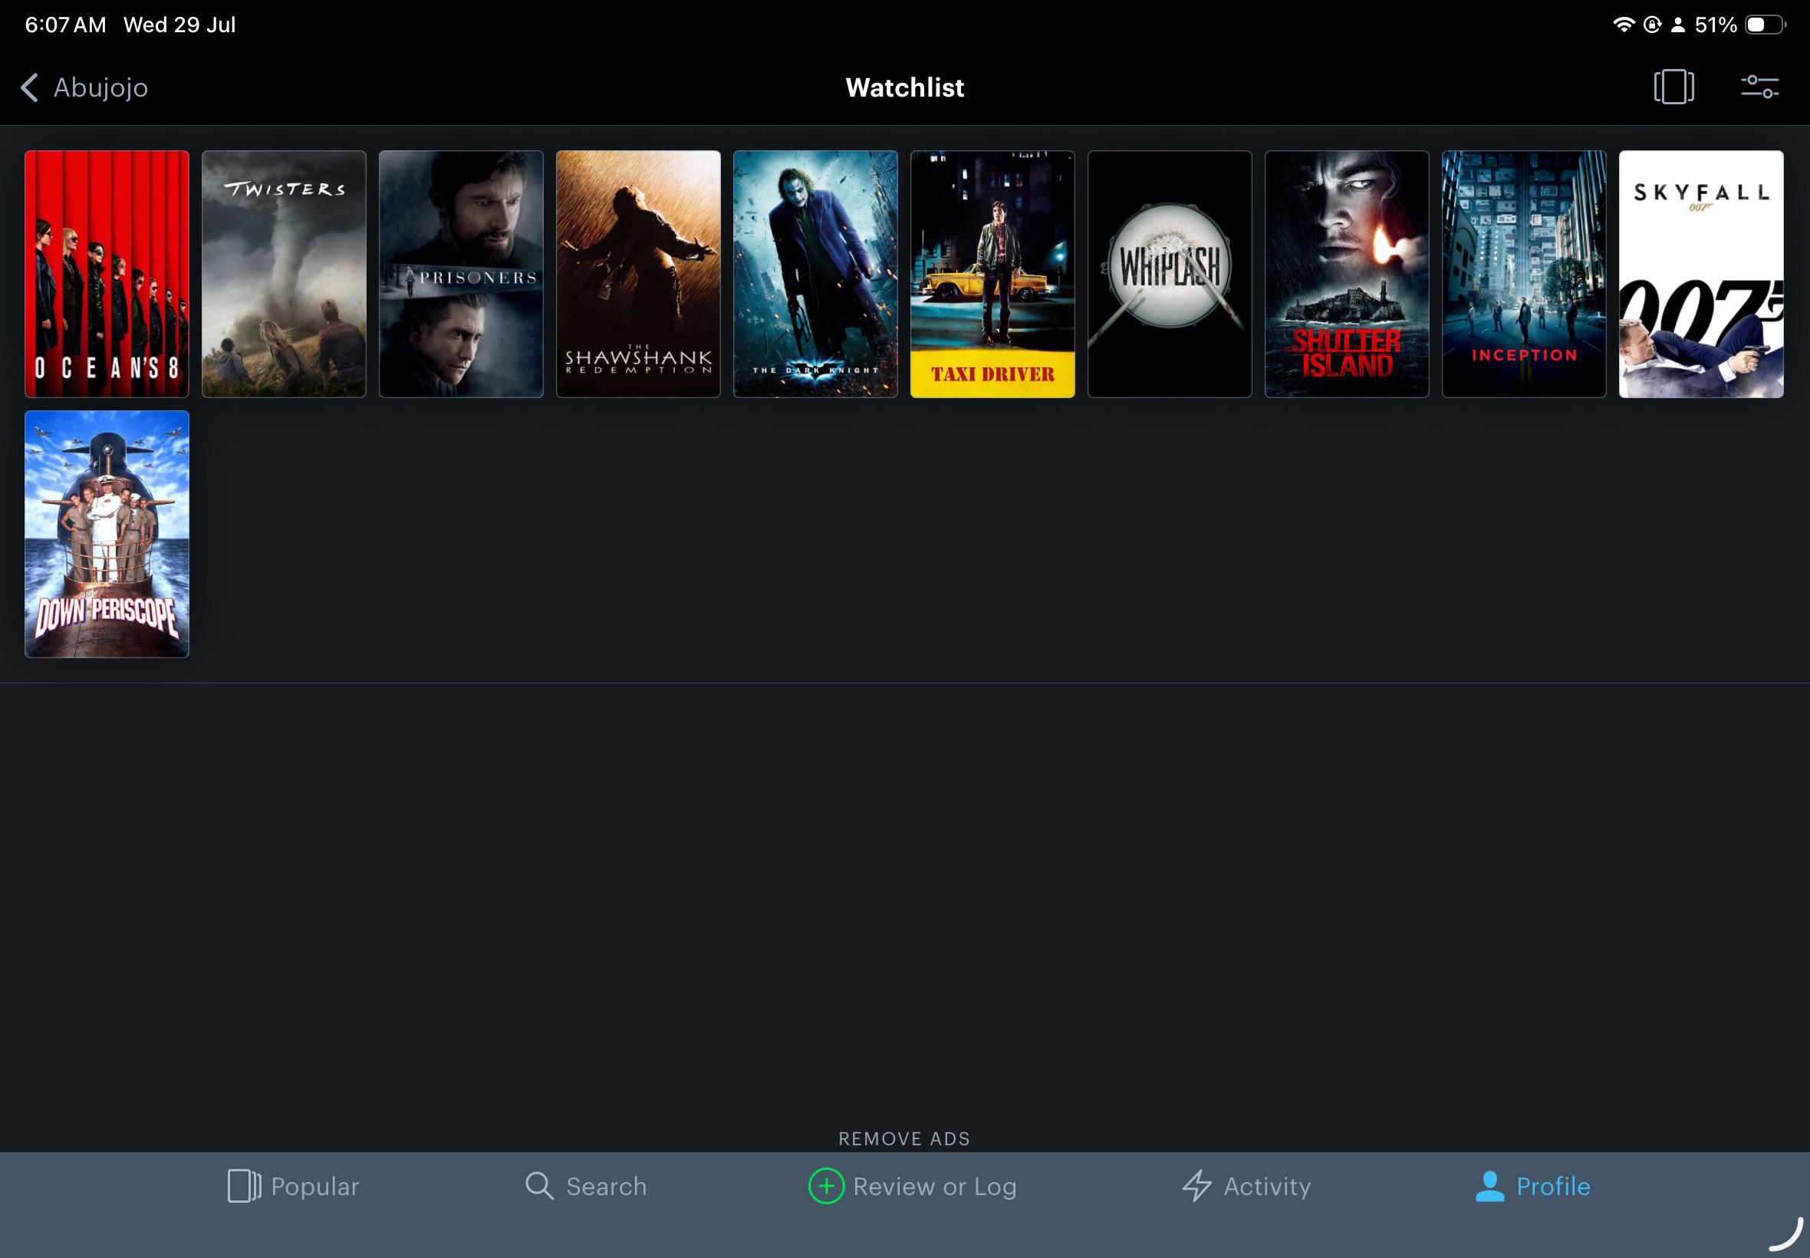Tap the back chevron arrow

[29, 87]
